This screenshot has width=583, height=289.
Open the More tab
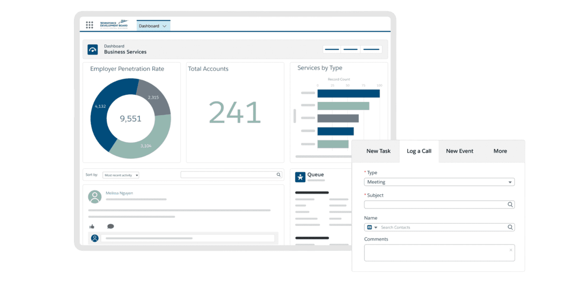[500, 151]
